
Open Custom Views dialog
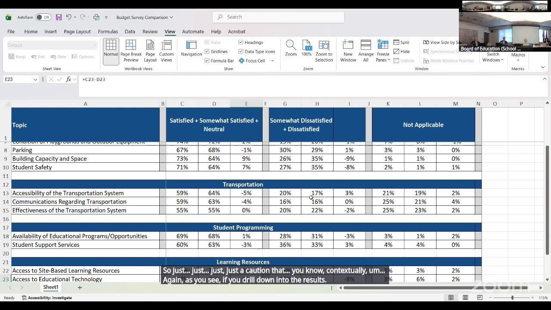[x=166, y=51]
